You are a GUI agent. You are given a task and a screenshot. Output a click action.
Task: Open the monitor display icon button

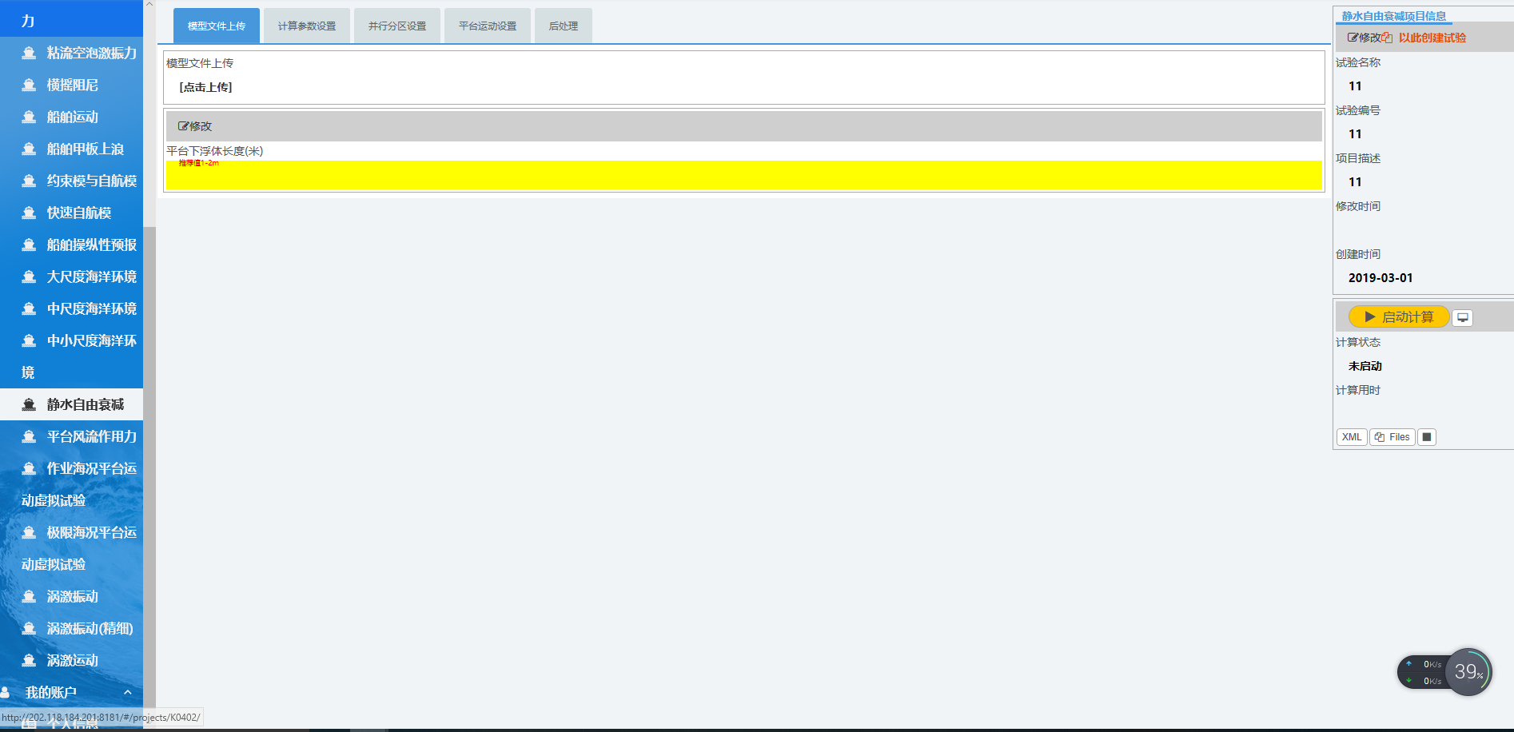point(1462,317)
